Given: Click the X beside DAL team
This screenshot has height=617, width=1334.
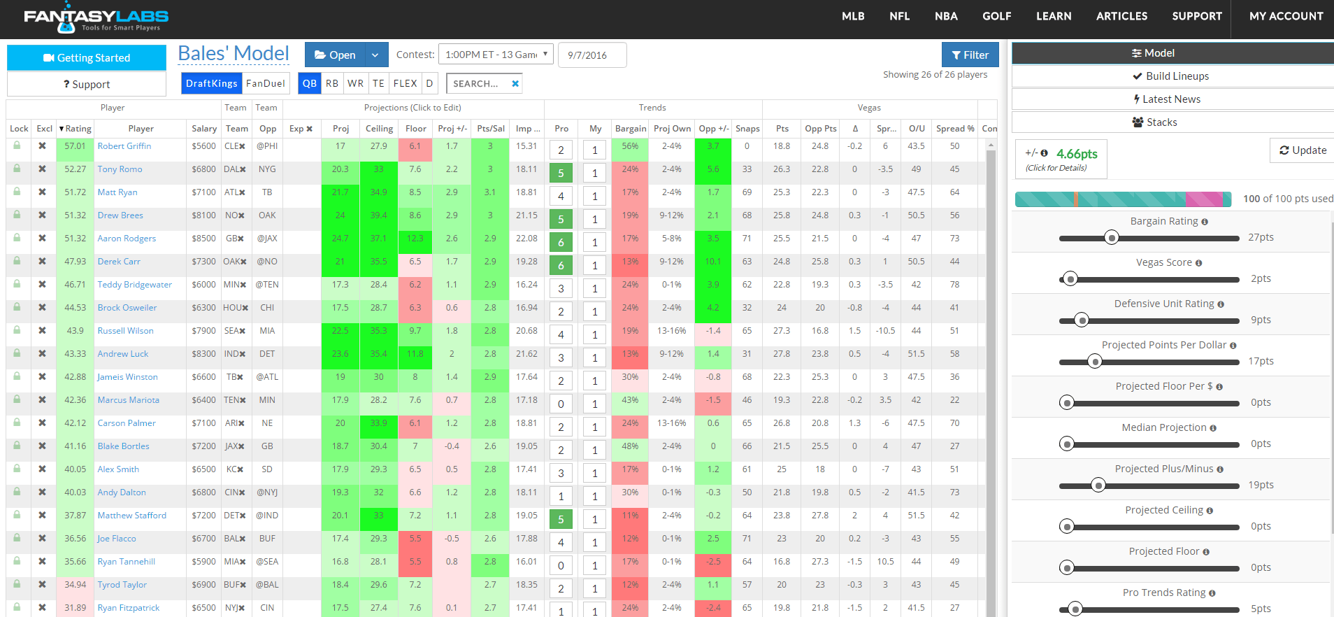Looking at the screenshot, I should coord(243,170).
